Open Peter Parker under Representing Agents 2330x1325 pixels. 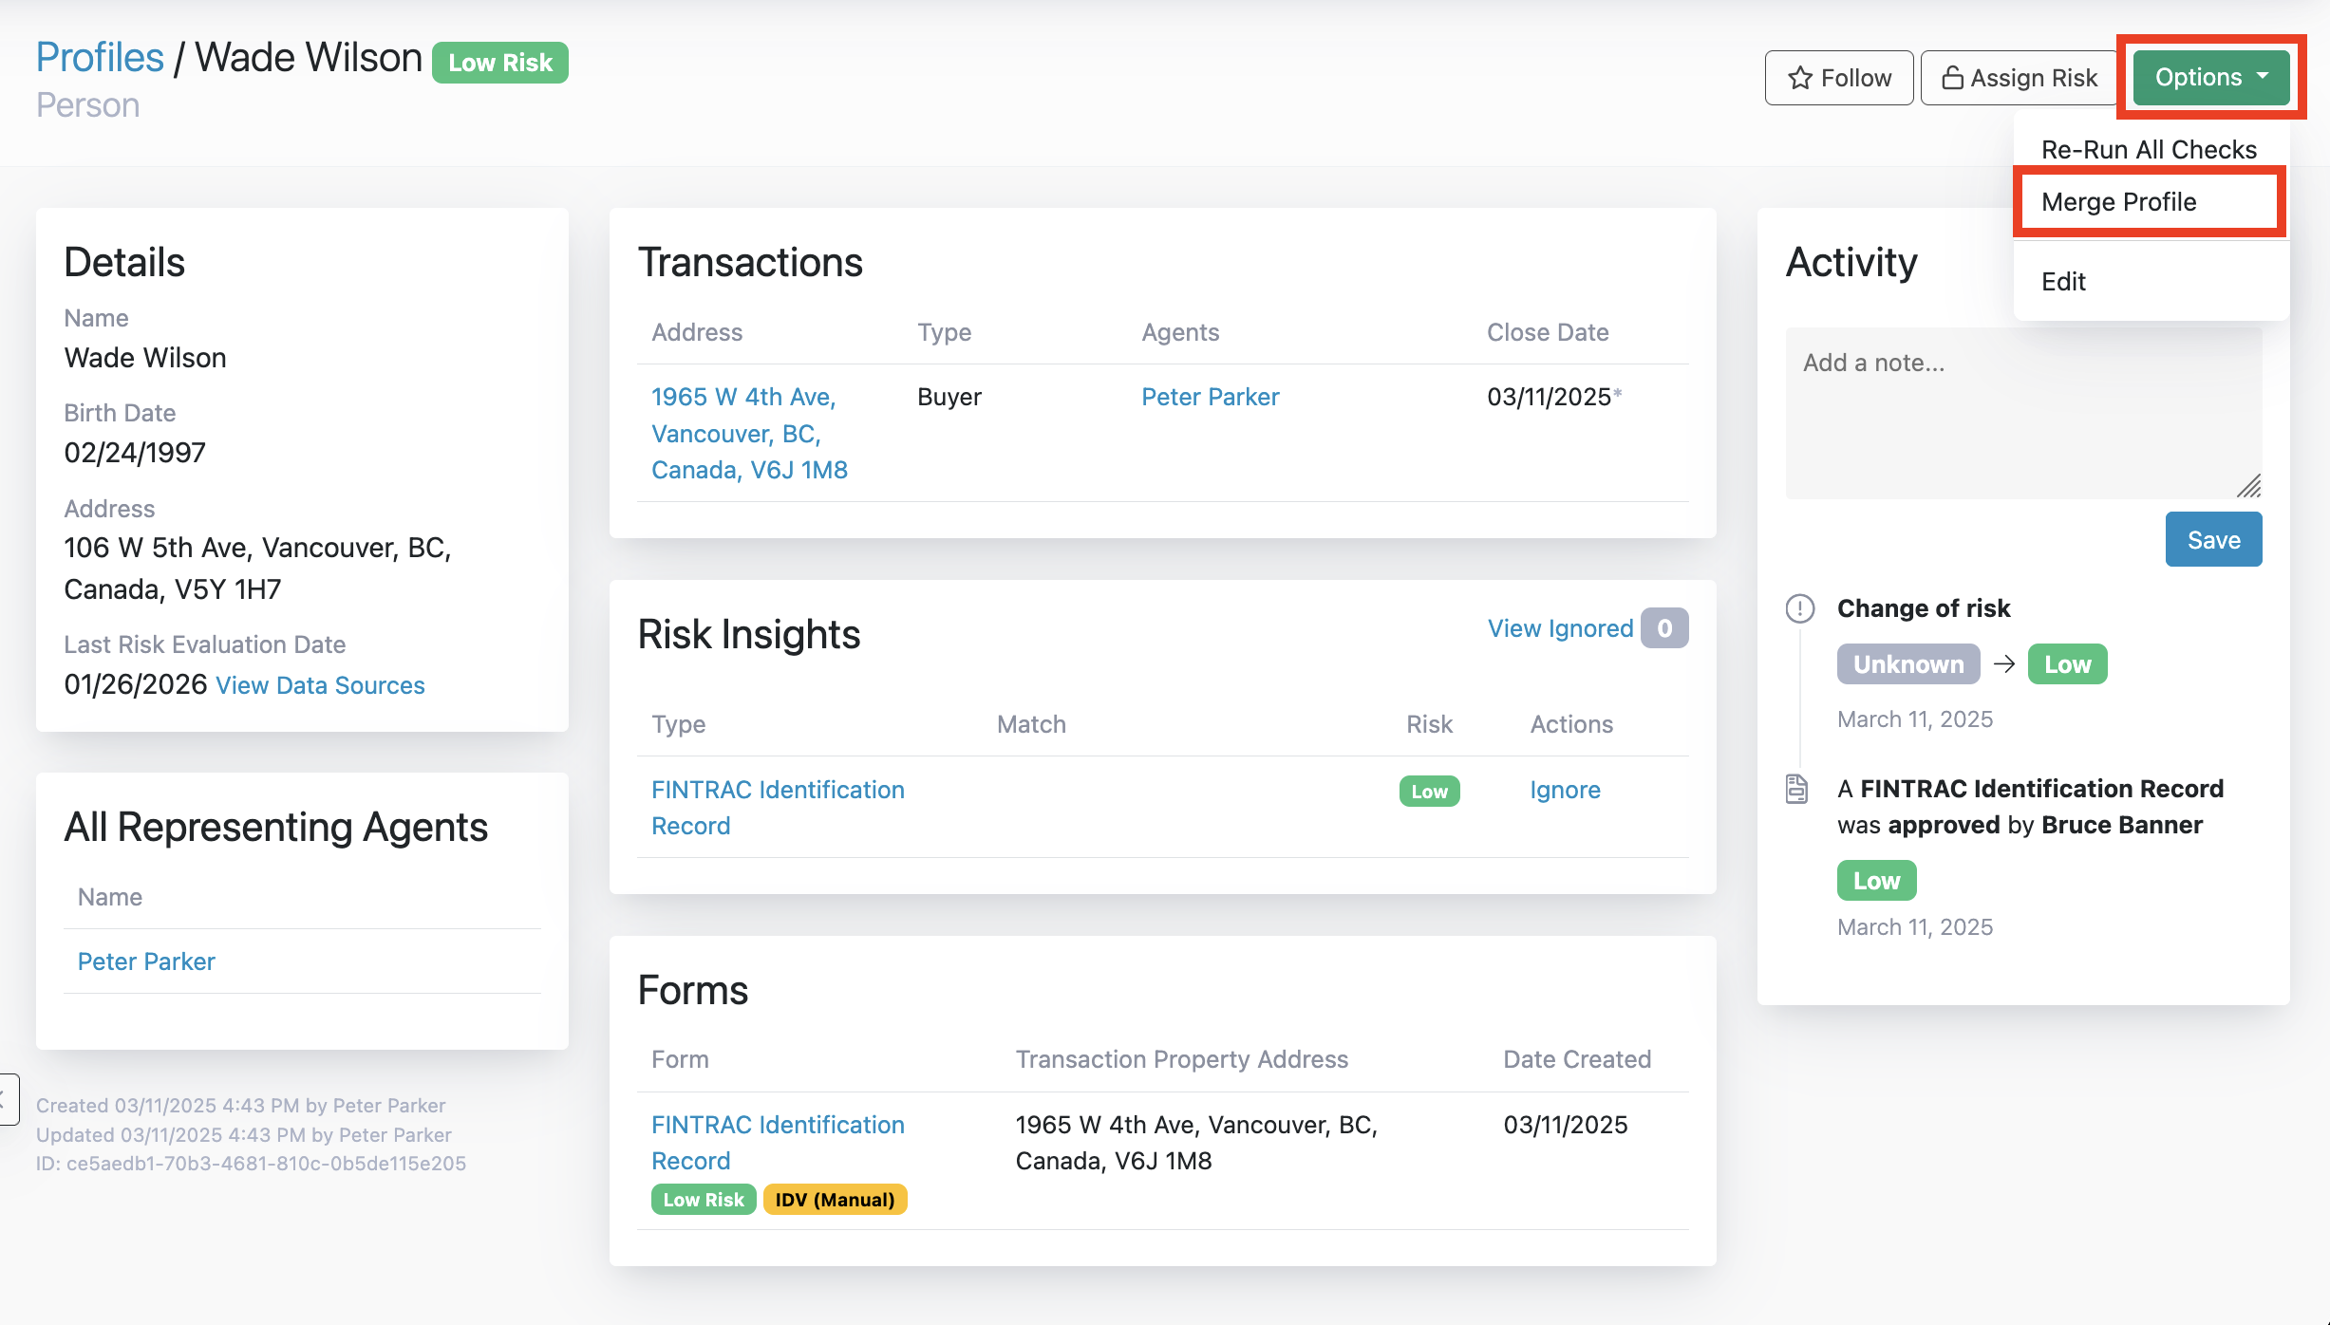pyautogui.click(x=146, y=961)
